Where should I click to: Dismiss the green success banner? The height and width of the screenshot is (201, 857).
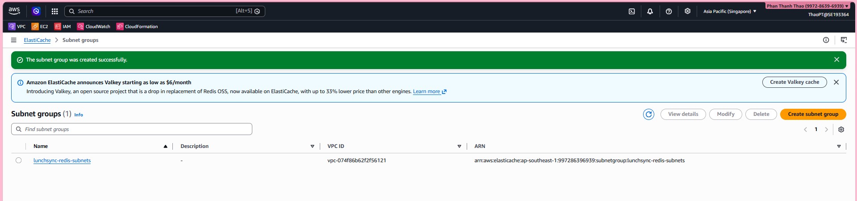click(836, 60)
